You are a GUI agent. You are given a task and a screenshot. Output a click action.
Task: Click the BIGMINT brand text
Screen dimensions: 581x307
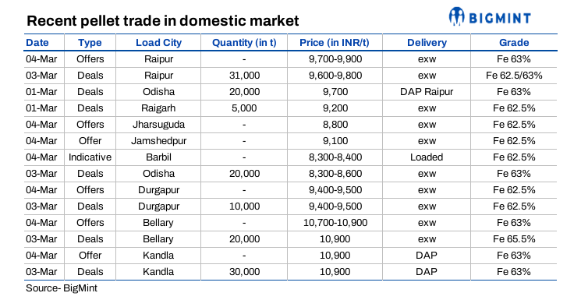(500, 18)
